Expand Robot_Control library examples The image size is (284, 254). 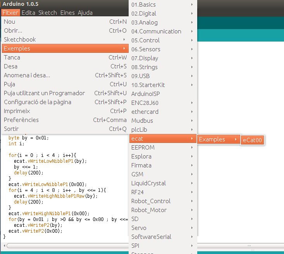[x=163, y=201]
